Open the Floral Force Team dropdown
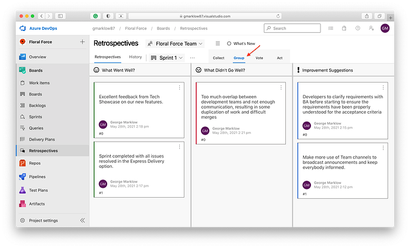Viewport: 410px width, 248px height. coord(175,44)
